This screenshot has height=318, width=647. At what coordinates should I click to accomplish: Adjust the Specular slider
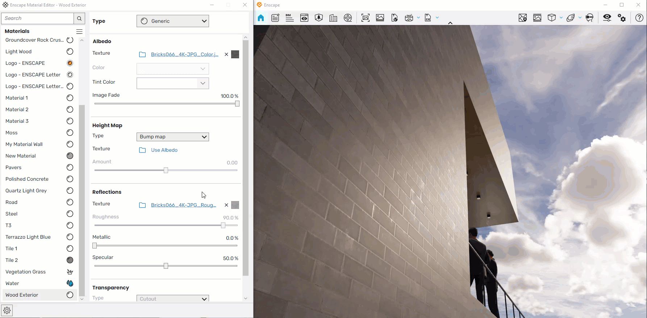coord(166,266)
